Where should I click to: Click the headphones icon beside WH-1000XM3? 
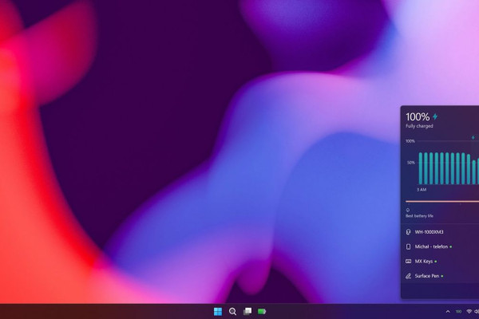(408, 232)
